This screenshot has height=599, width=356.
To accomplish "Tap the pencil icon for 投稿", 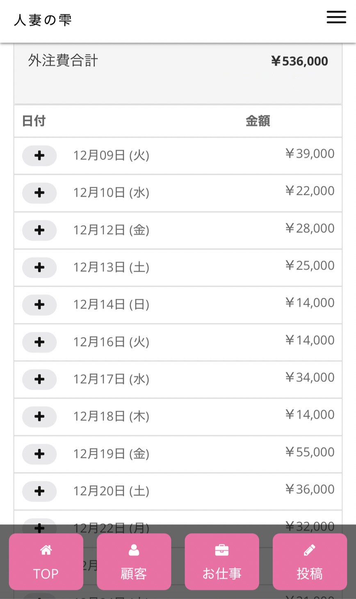I will [x=310, y=550].
